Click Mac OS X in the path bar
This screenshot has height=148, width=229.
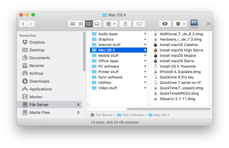(159, 115)
